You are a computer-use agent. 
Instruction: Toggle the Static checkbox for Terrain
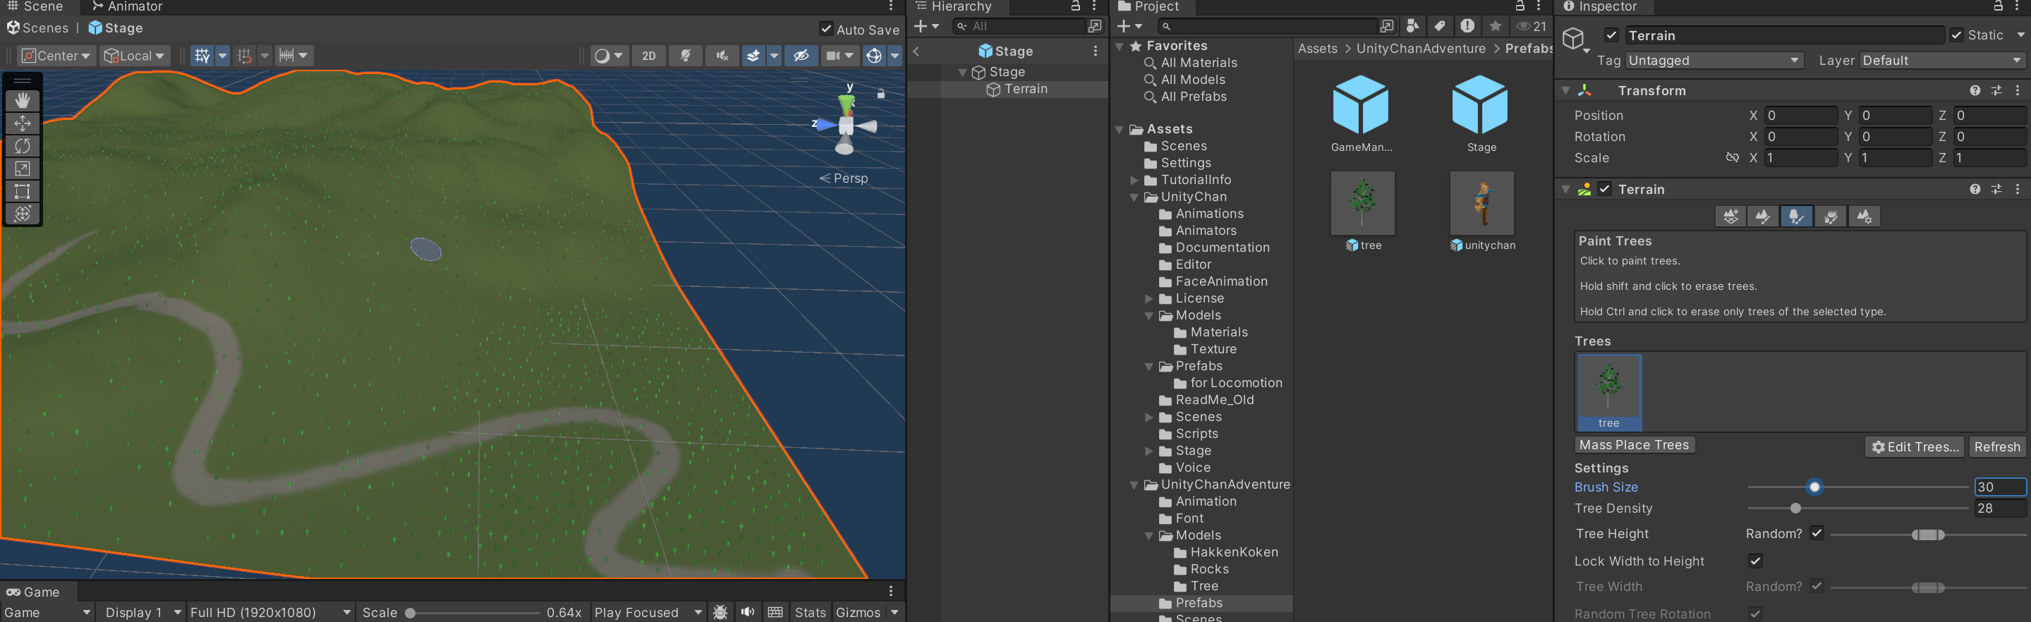tap(1956, 35)
